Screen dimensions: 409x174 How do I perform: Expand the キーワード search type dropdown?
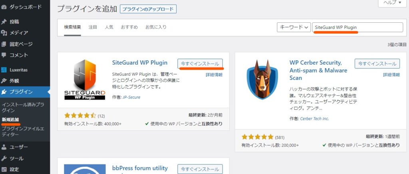point(294,27)
